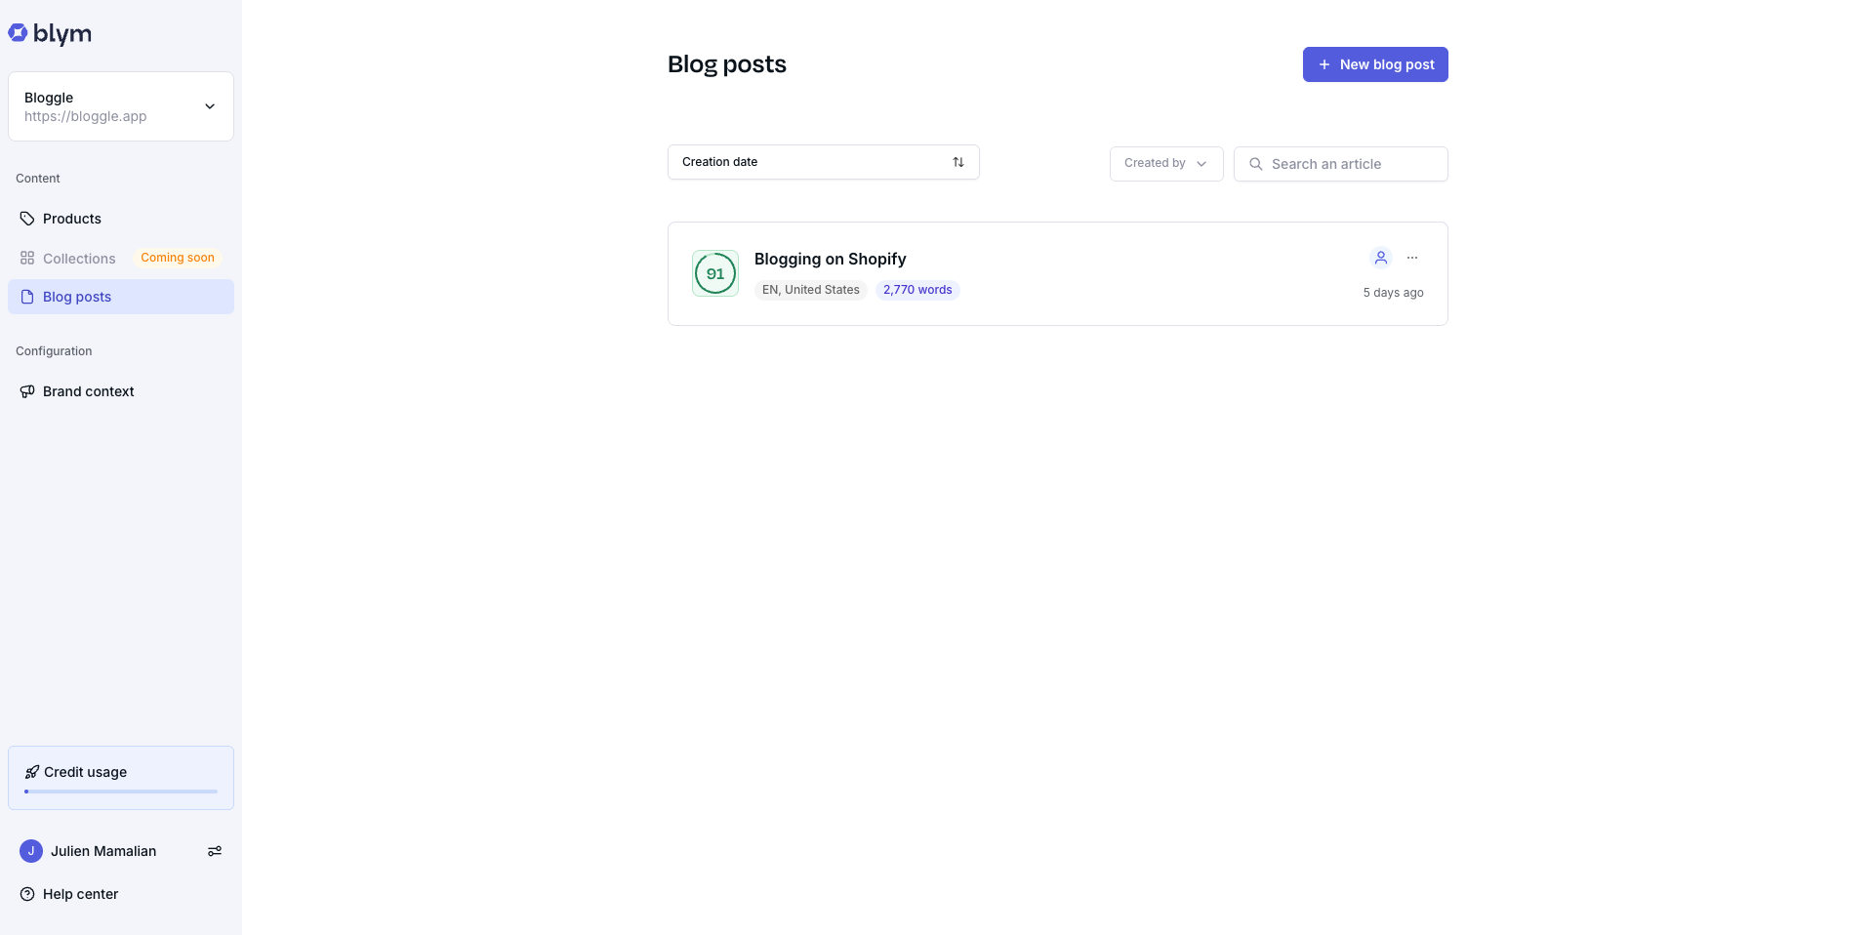
Task: Open the Creation date sort dropdown
Action: click(x=810, y=162)
